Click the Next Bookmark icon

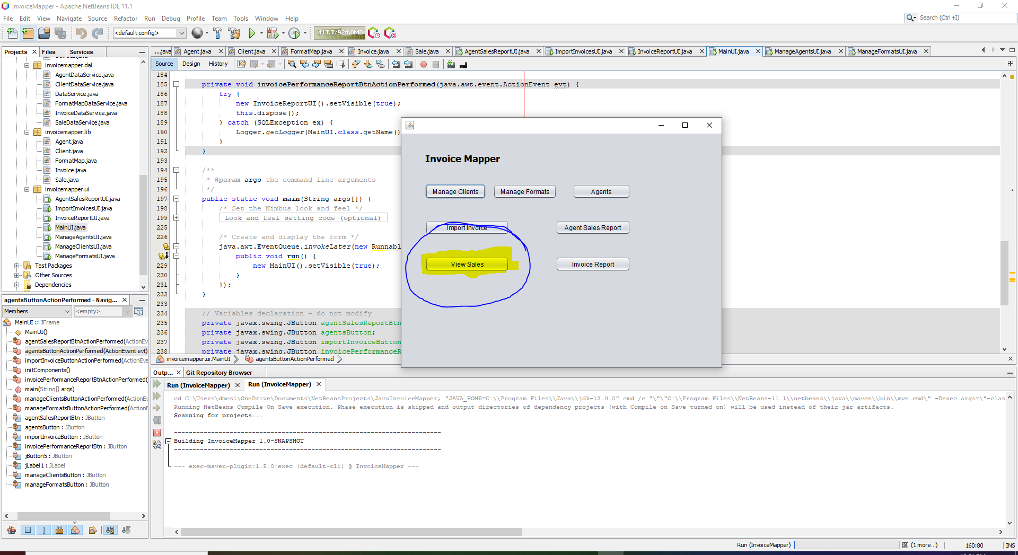368,64
